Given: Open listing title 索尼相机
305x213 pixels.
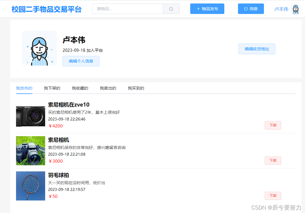Looking at the screenshot, I should coord(59,140).
